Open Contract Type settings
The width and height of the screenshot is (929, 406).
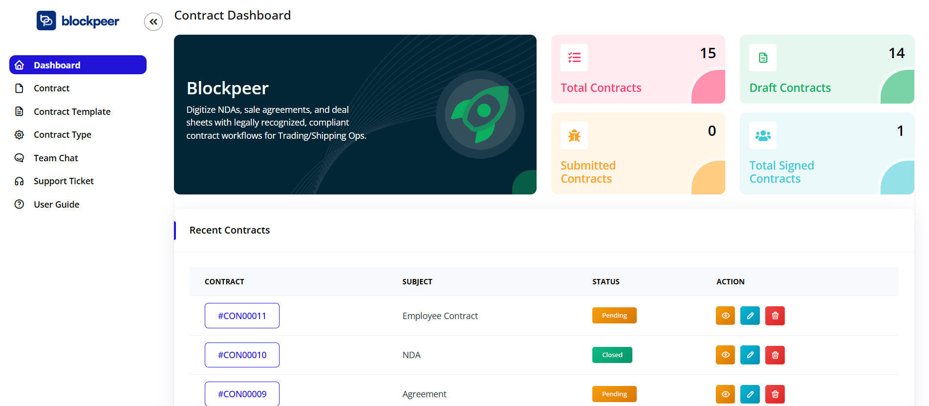[x=62, y=134]
